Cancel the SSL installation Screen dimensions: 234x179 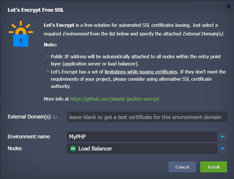click(182, 167)
